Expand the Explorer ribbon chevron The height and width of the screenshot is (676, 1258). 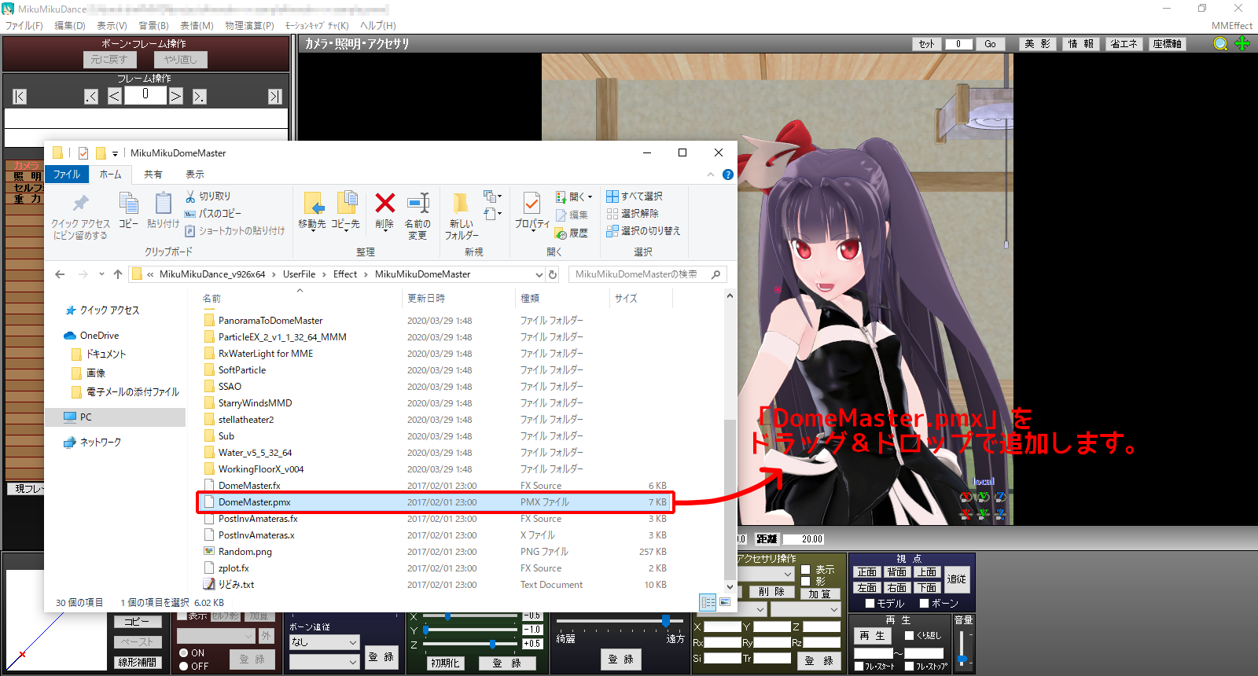coord(711,175)
